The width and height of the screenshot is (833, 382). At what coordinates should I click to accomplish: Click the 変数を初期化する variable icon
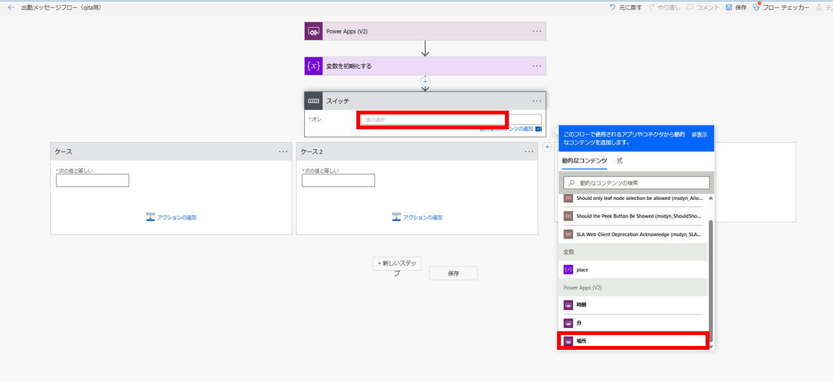tap(313, 66)
